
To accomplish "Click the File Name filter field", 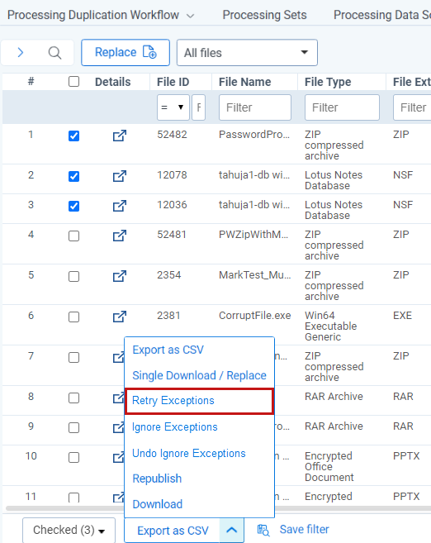I will click(x=255, y=107).
